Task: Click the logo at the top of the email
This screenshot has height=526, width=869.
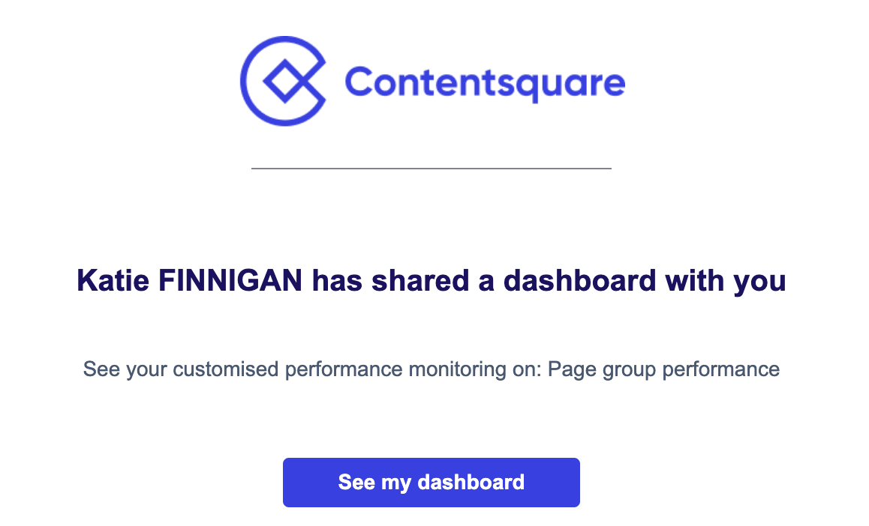Action: [431, 80]
